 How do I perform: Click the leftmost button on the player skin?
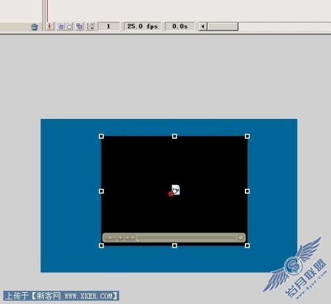(110, 238)
